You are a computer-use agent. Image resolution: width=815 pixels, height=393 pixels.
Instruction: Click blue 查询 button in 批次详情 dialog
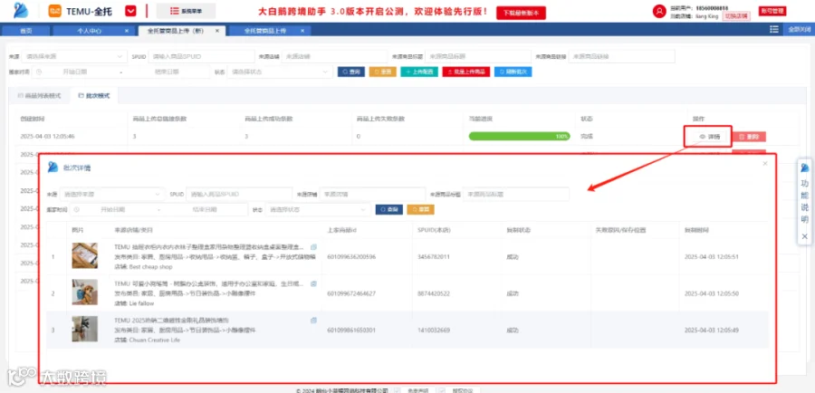point(388,209)
